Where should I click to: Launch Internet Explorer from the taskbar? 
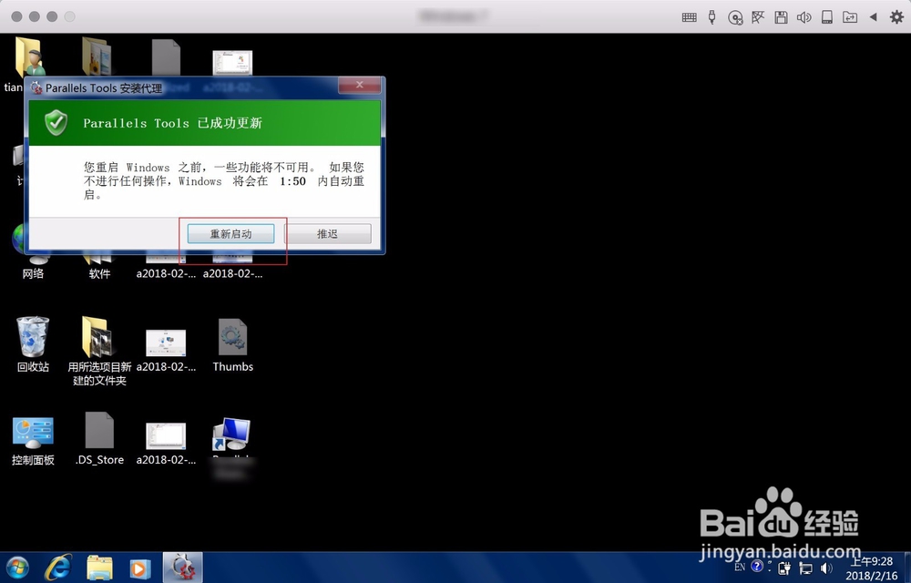click(x=58, y=568)
